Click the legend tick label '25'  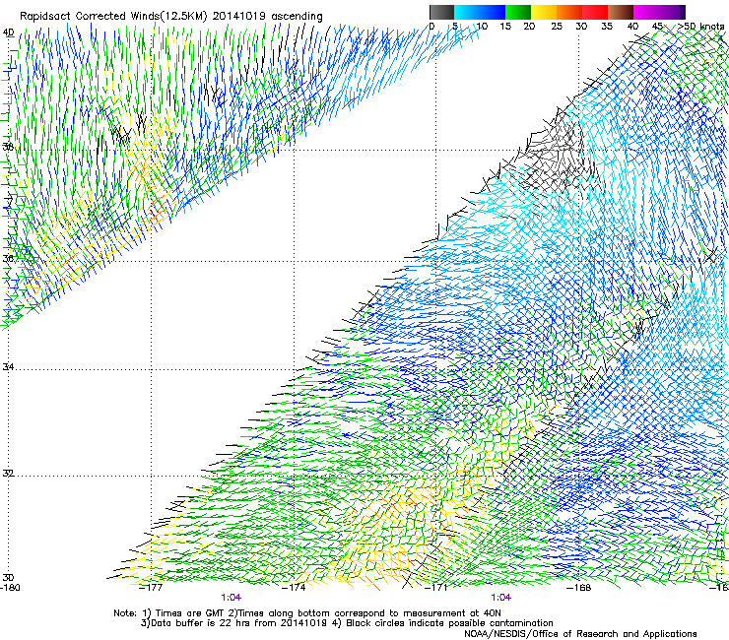pos(557,26)
